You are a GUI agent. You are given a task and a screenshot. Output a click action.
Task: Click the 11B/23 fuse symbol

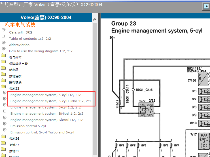point(120,103)
